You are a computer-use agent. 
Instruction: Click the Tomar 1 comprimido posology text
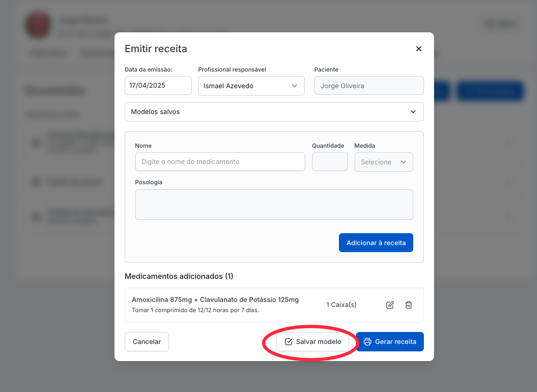coord(195,310)
